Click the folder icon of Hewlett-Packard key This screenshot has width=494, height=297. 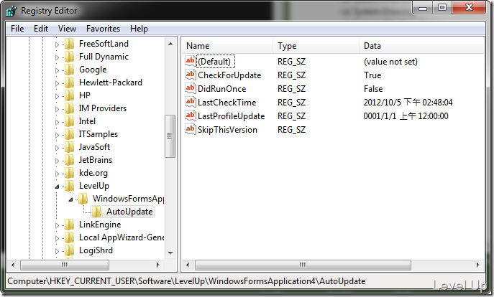click(x=69, y=82)
